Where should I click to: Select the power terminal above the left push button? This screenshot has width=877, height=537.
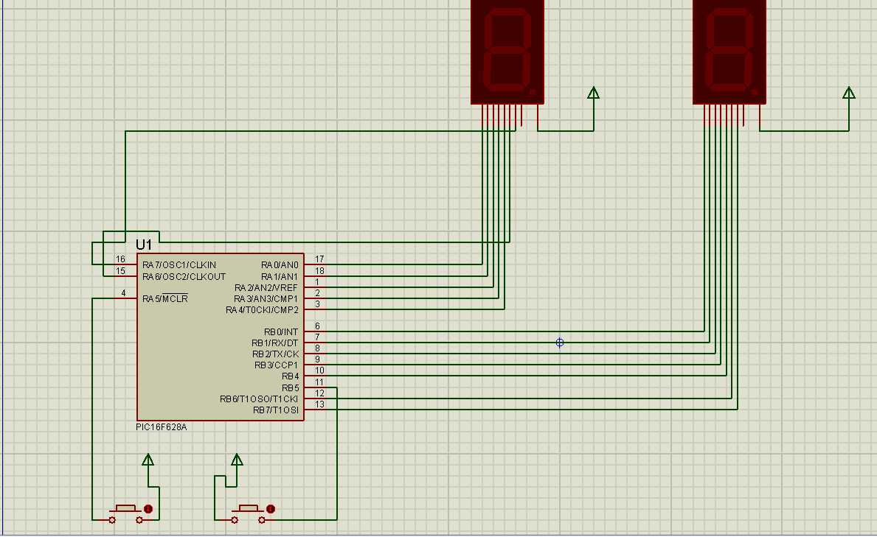click(148, 460)
